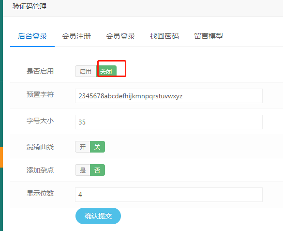The width and height of the screenshot is (283, 231).
Task: Set 是否启用 to 启用
Action: (x=85, y=71)
